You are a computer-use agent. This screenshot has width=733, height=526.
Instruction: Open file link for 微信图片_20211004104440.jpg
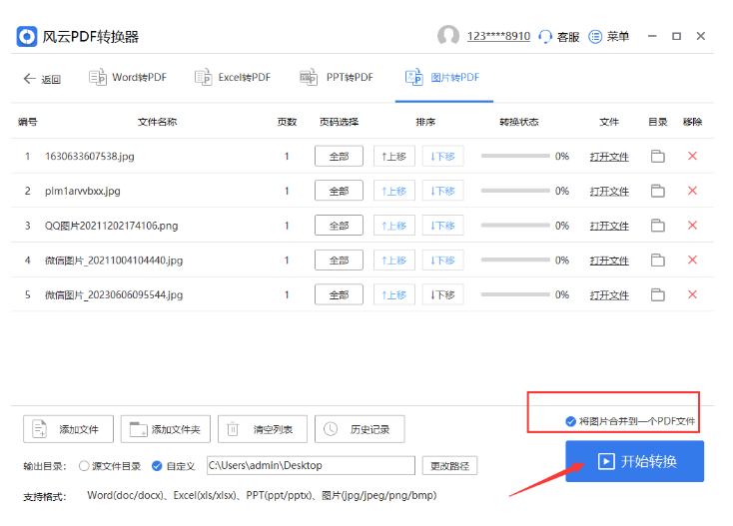609,261
